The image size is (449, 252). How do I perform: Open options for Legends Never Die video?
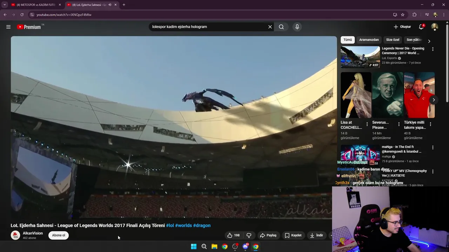pyautogui.click(x=433, y=49)
